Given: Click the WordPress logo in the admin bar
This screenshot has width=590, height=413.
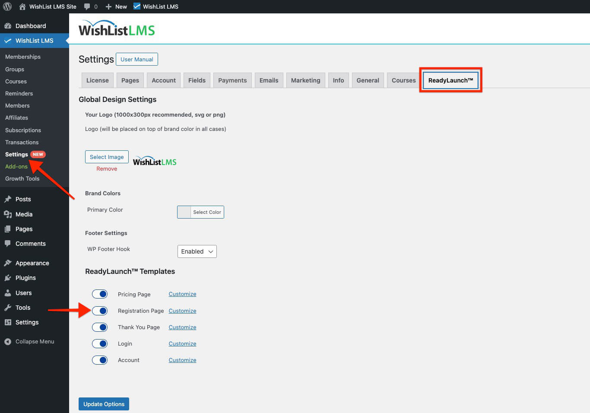Looking at the screenshot, I should (6, 6).
